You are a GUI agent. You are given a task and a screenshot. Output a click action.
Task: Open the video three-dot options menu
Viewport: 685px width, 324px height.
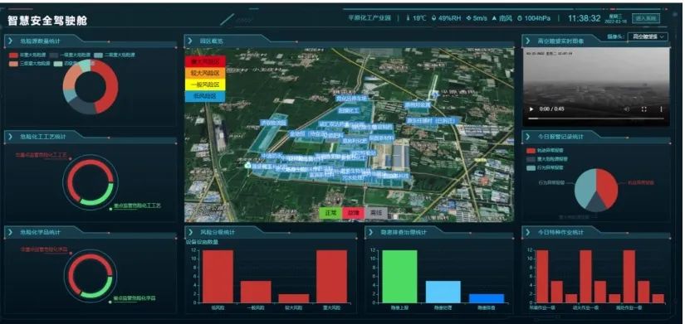(661, 109)
